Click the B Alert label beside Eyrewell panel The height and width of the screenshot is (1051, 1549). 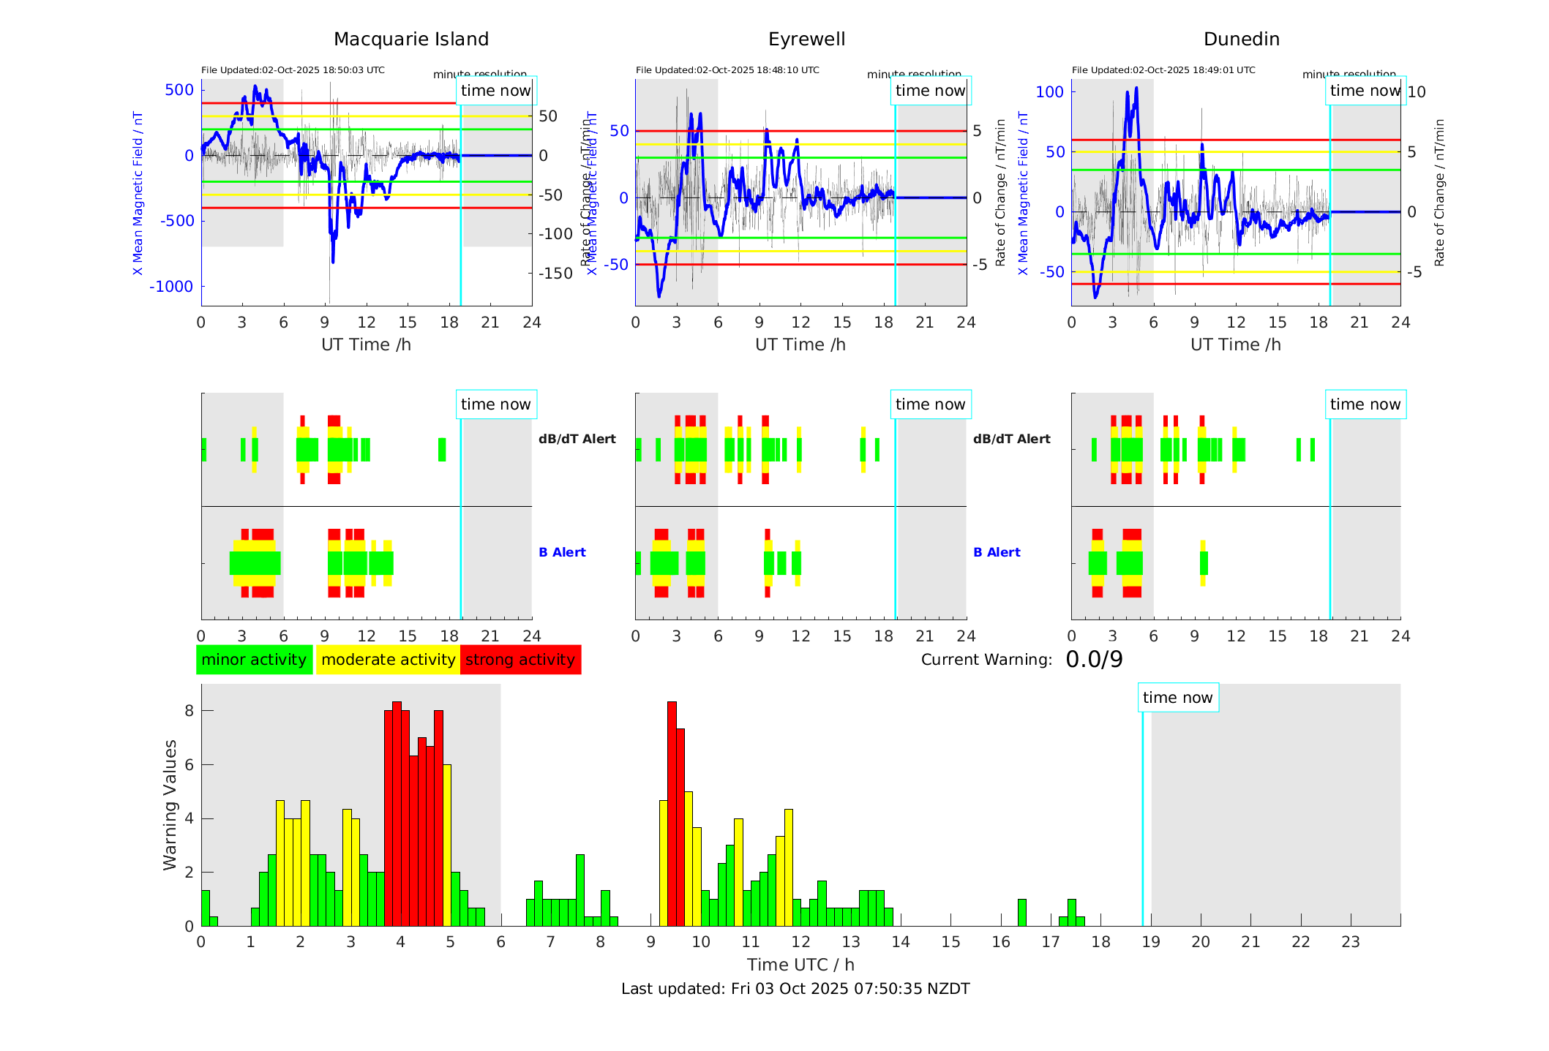(x=997, y=552)
